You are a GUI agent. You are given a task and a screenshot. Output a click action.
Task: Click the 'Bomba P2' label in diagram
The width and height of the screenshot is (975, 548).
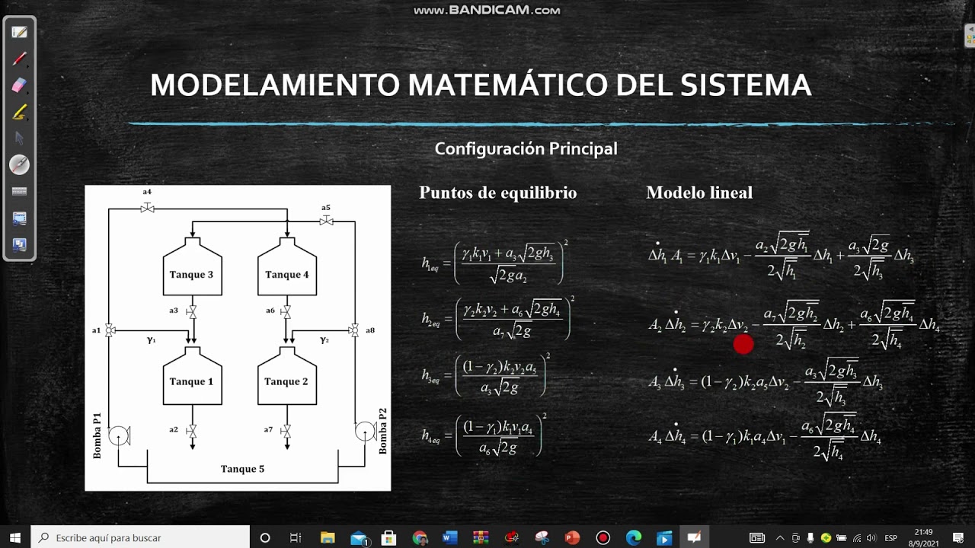[x=382, y=432]
